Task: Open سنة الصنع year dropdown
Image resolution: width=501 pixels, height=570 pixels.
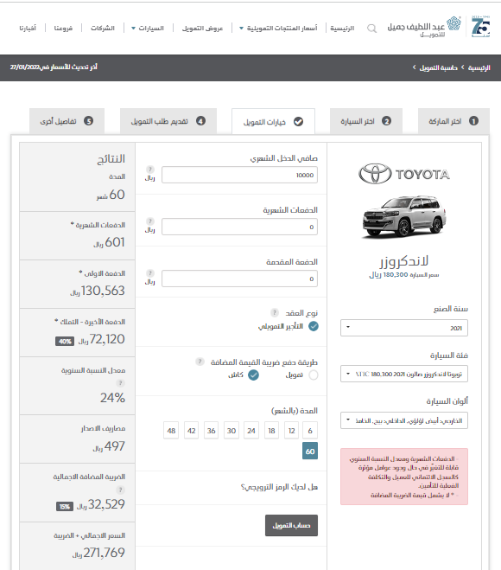Action: [404, 328]
